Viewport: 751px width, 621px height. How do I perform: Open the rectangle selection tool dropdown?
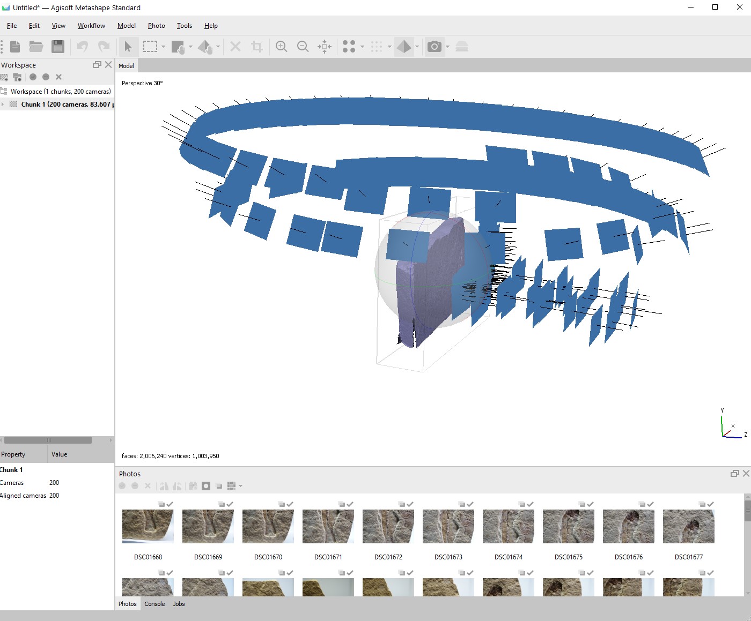pyautogui.click(x=164, y=47)
